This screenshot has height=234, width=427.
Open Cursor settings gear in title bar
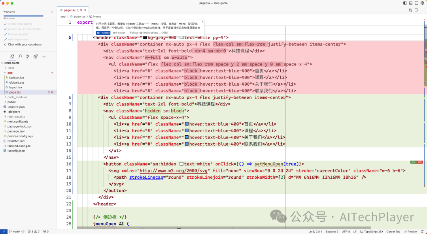(x=422, y=3)
